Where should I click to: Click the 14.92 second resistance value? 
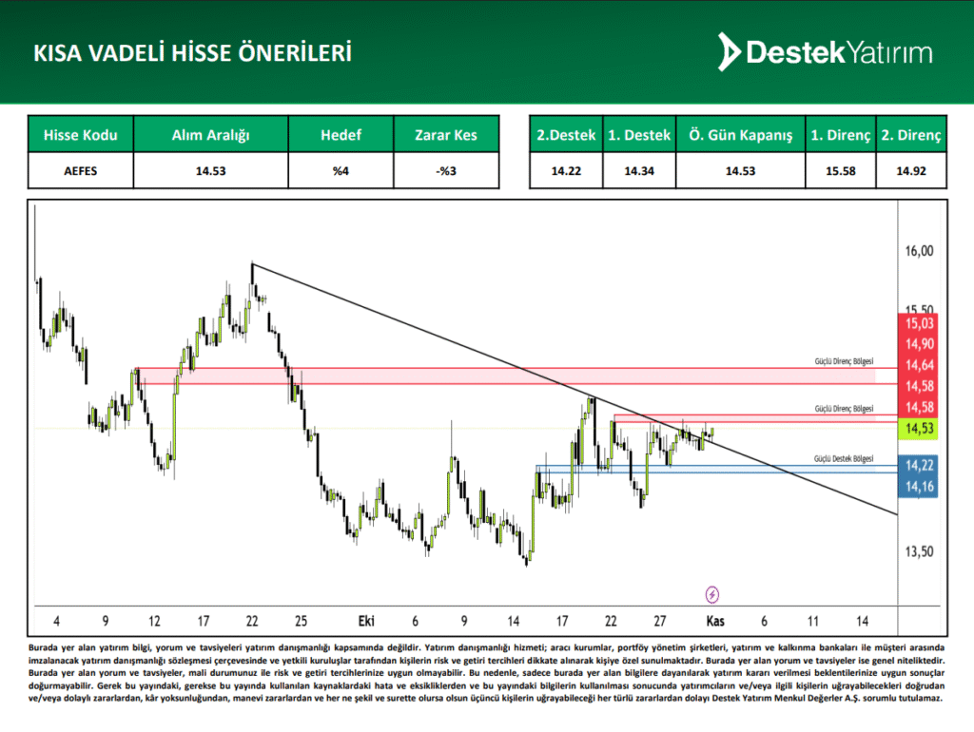click(x=910, y=171)
